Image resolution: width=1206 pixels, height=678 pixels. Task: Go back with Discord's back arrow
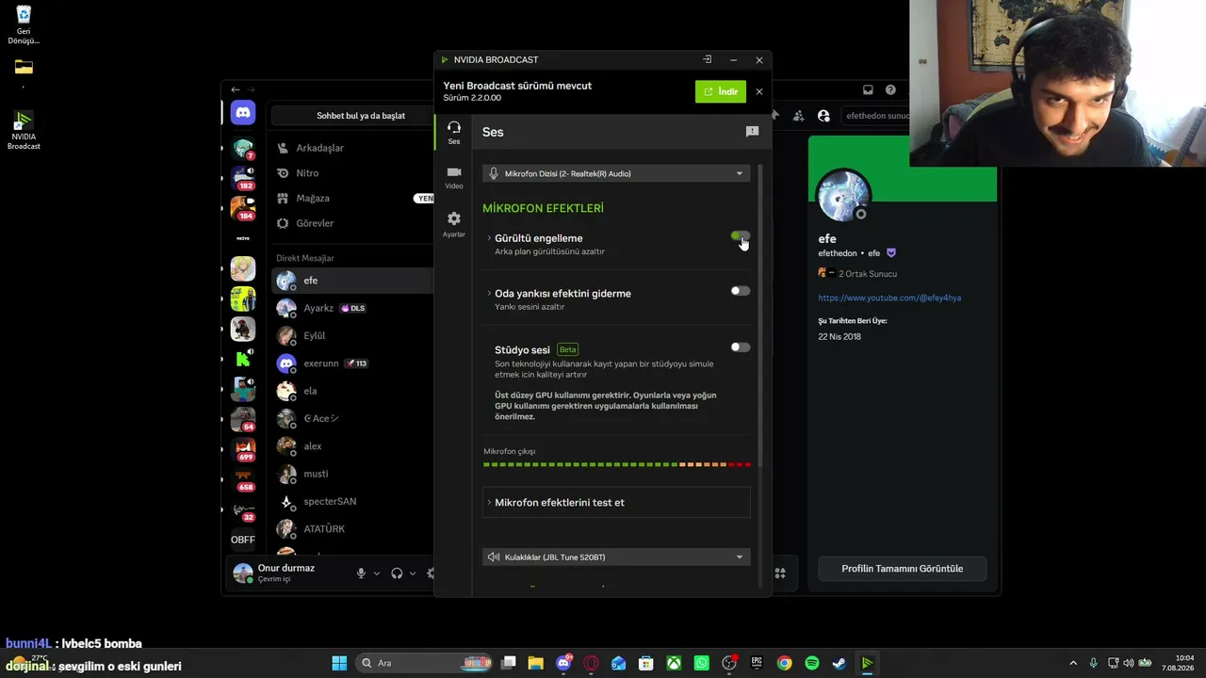(x=236, y=89)
